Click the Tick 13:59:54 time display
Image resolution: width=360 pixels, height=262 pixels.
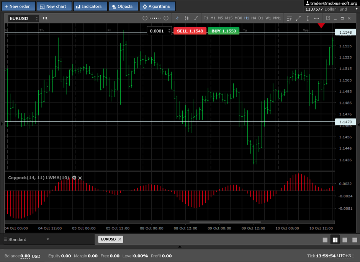click(321, 256)
